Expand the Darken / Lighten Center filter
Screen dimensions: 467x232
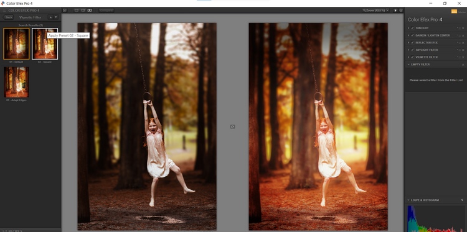[408, 35]
